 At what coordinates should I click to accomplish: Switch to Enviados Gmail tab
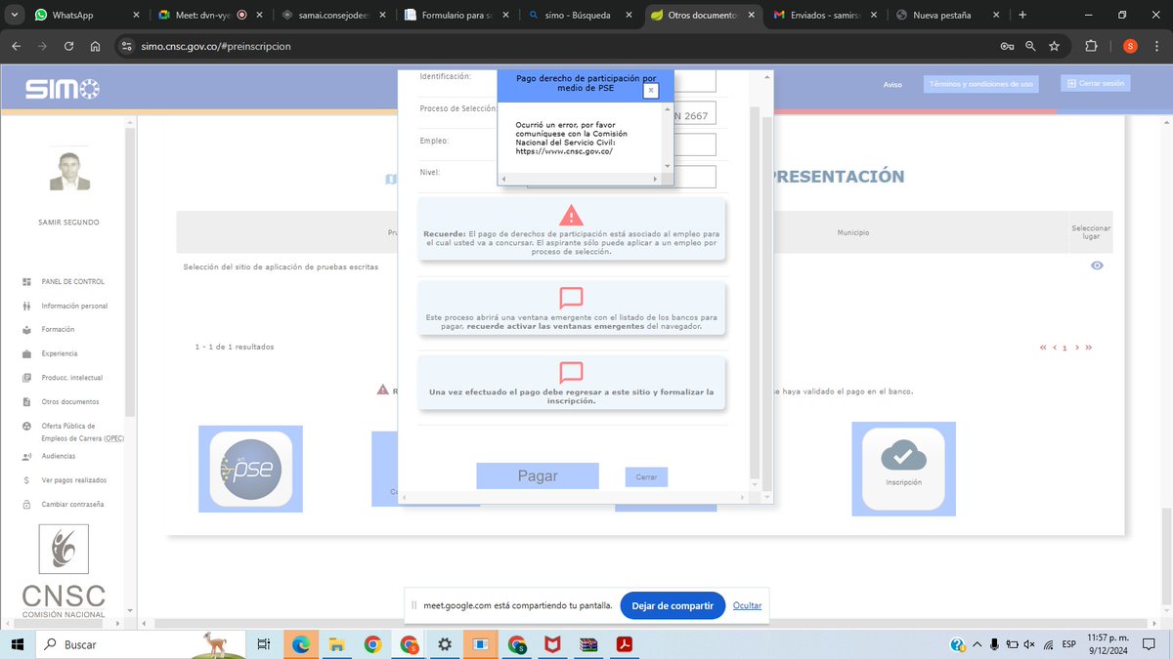(826, 16)
